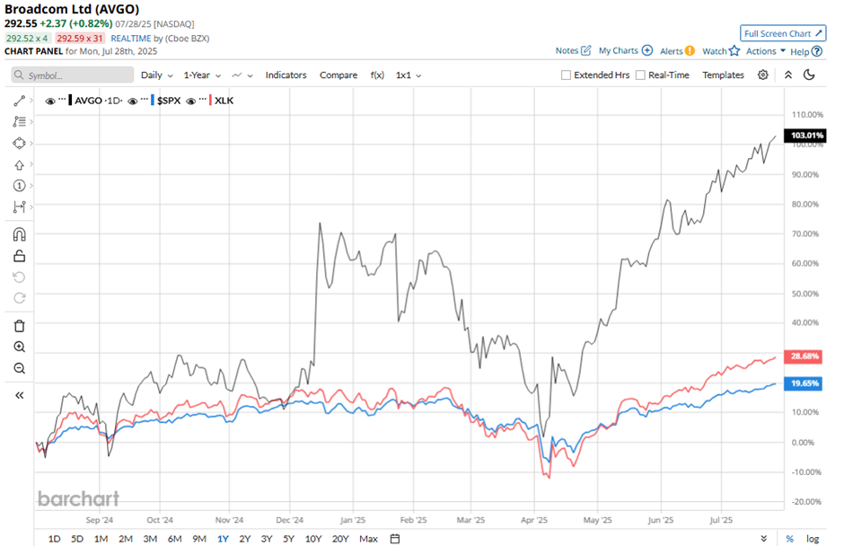Hide the $SPX series eye icon
The width and height of the screenshot is (844, 546).
(x=132, y=101)
